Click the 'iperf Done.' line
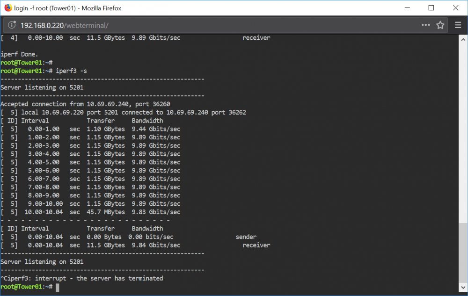 click(x=19, y=54)
